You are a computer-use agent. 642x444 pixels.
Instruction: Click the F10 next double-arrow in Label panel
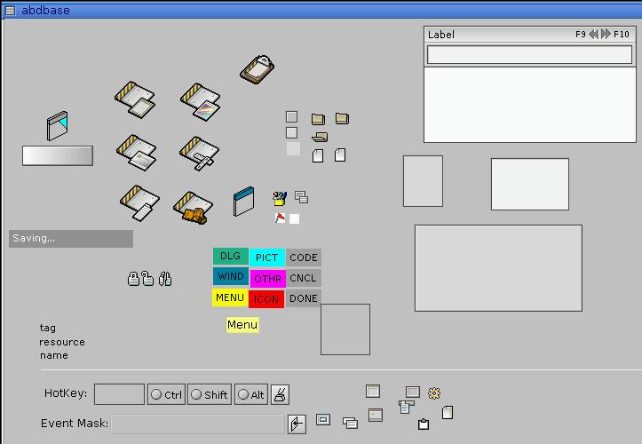click(606, 35)
